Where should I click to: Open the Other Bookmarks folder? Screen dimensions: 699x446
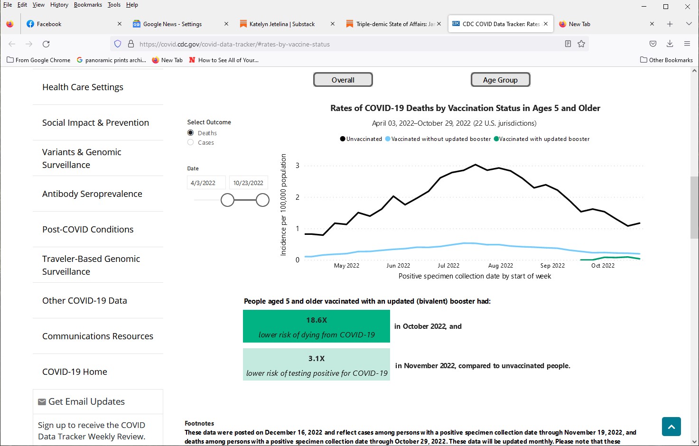(x=666, y=60)
